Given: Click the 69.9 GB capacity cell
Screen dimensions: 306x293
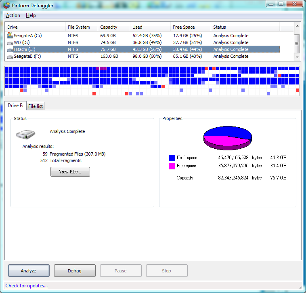Looking at the screenshot, I should pos(108,36).
